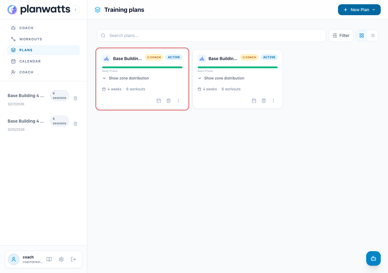The height and width of the screenshot is (273, 388).
Task: Click the bike icon on first plan card
Action: (x=106, y=59)
